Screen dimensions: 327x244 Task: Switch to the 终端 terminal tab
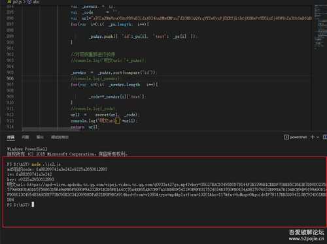pyautogui.click(x=11, y=137)
